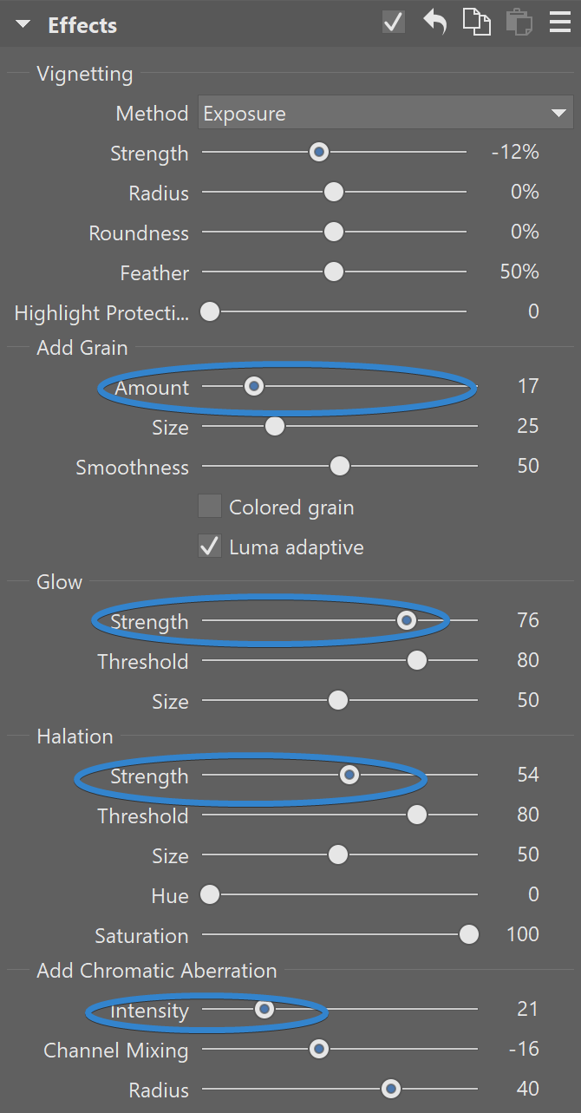This screenshot has height=1113, width=581.
Task: Click the copy settings icon in Effects header
Action: tap(476, 23)
